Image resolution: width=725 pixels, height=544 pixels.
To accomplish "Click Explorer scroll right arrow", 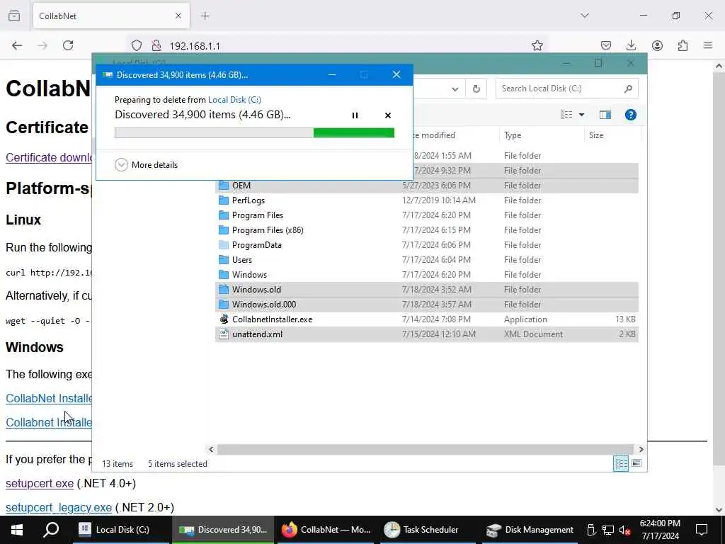I will tap(641, 449).
